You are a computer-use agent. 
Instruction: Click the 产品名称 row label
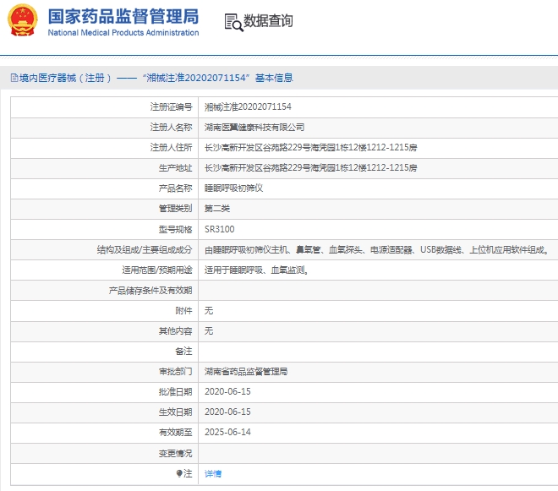[176, 188]
